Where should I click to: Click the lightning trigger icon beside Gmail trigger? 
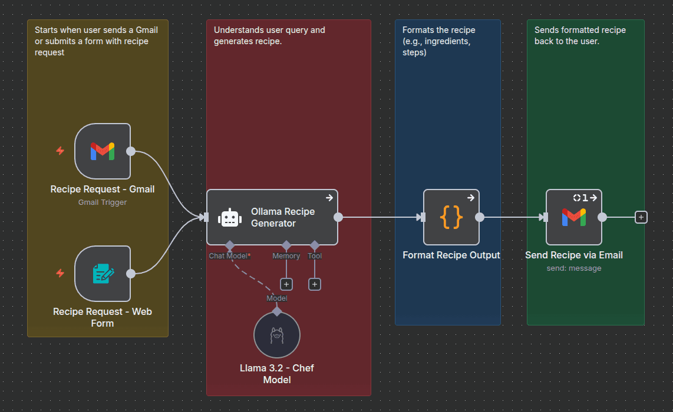[60, 151]
